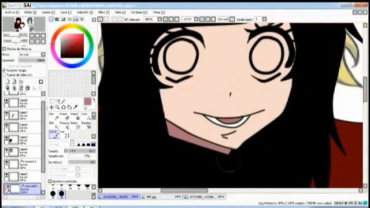
Task: Expand the Ajustes avanzados section
Action: point(50,181)
